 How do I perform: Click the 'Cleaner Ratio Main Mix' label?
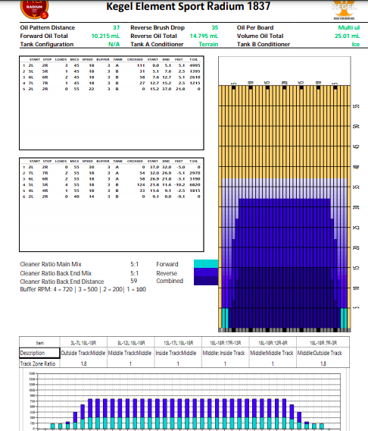coord(51,264)
